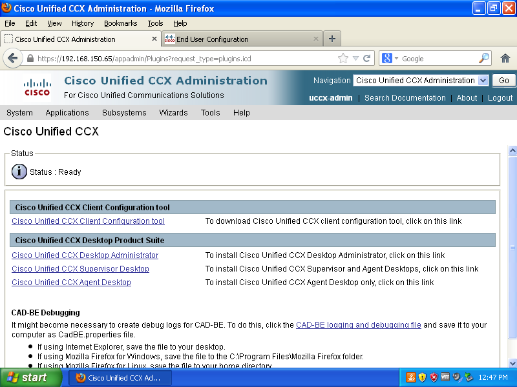Open the Windows start menu
Viewport: 517px width, 387px height.
pyautogui.click(x=31, y=377)
